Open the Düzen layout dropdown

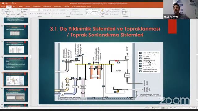pos(24,10)
